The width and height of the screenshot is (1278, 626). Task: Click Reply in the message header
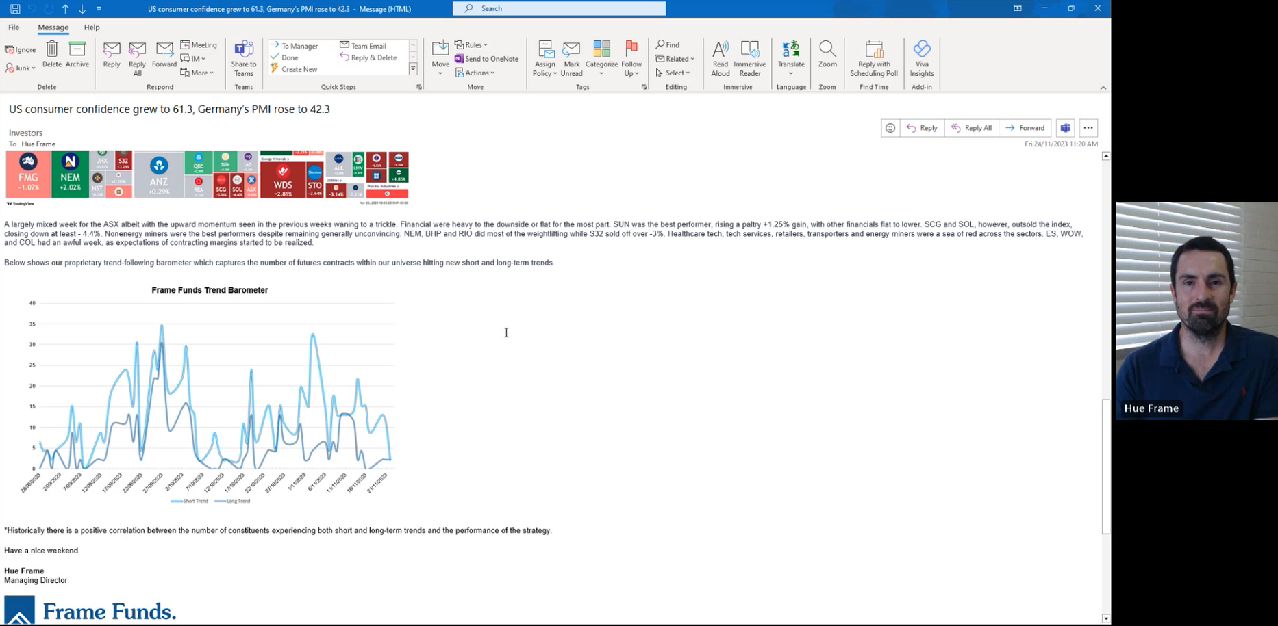tap(922, 128)
